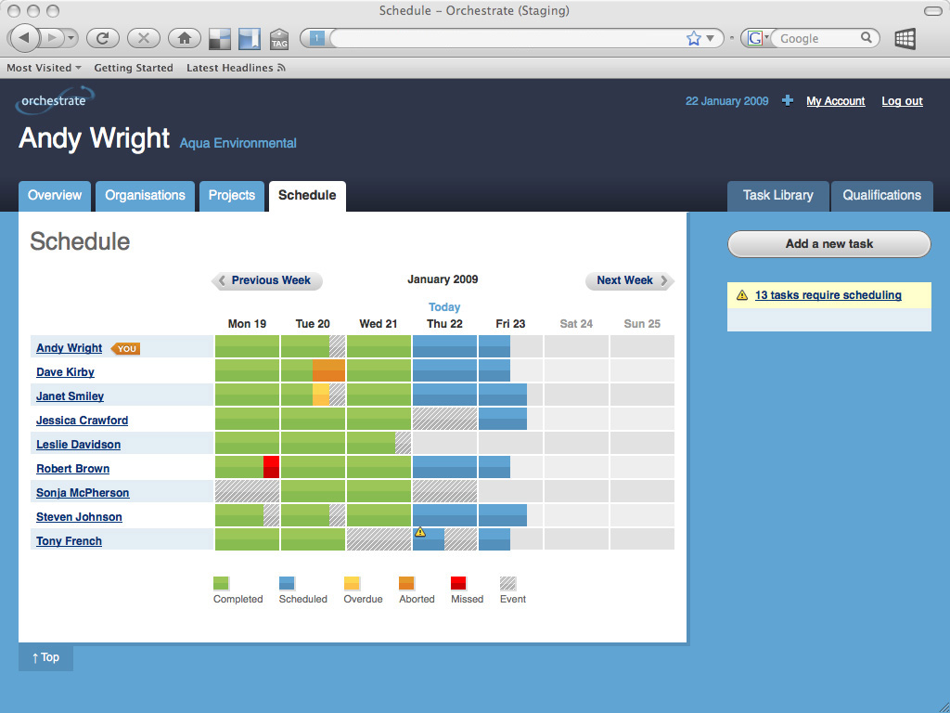Click the blue plus icon beside the date

788,101
